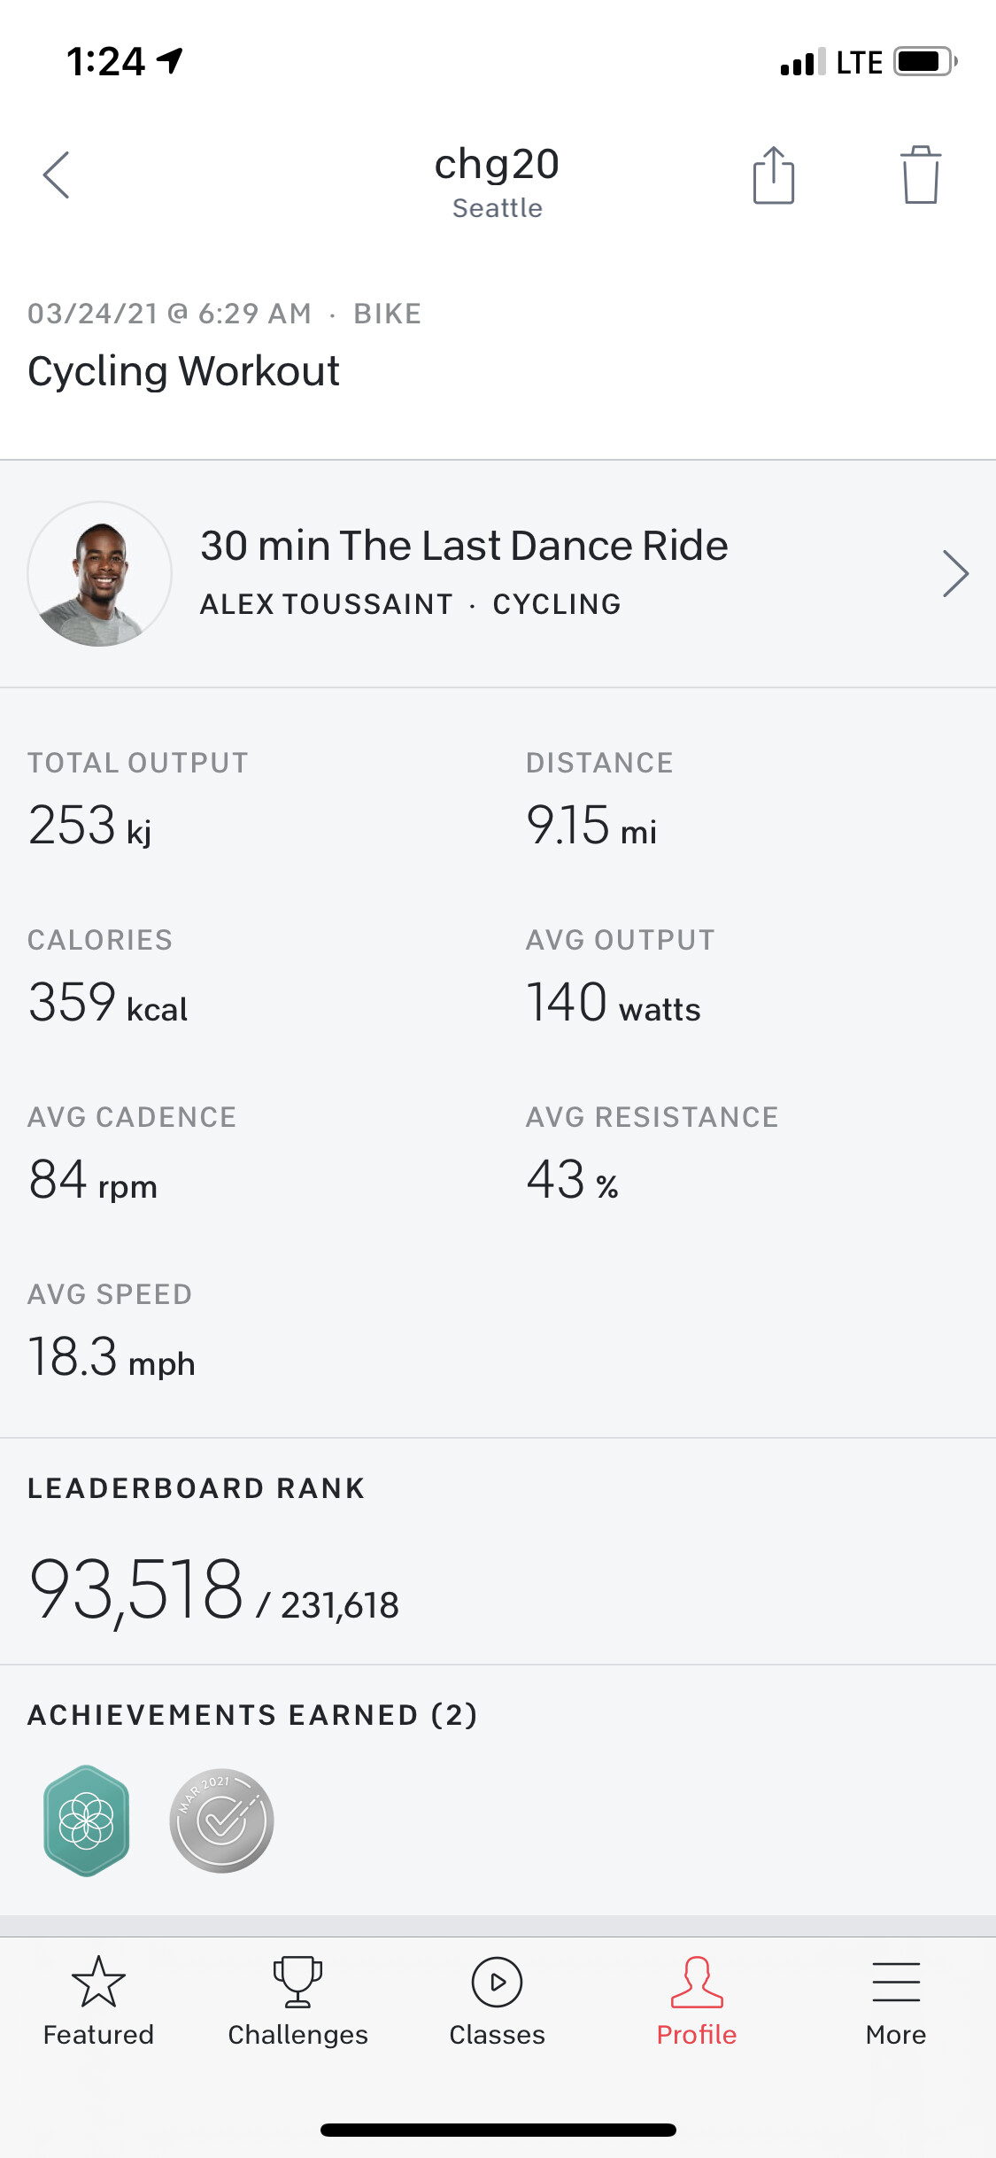
Task: Tap the Achievements Earned heading
Action: 252,1715
